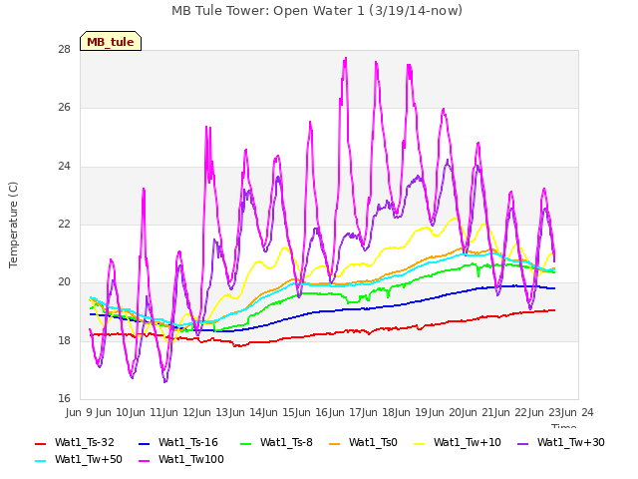The width and height of the screenshot is (638, 479).
Task: Click the y-axis value 18
Action: 64,340
